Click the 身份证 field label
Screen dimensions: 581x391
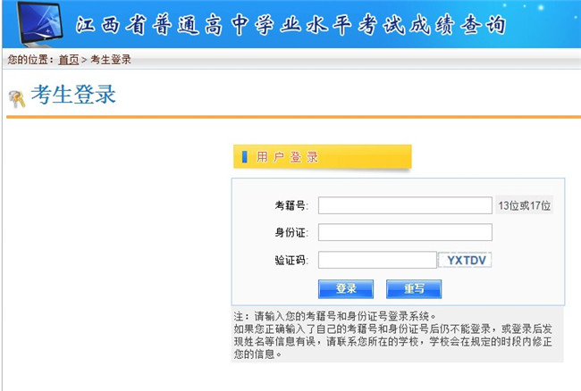pos(290,233)
